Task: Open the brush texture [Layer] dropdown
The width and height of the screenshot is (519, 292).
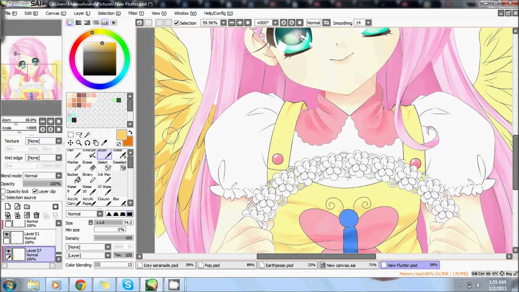Action: (x=88, y=255)
